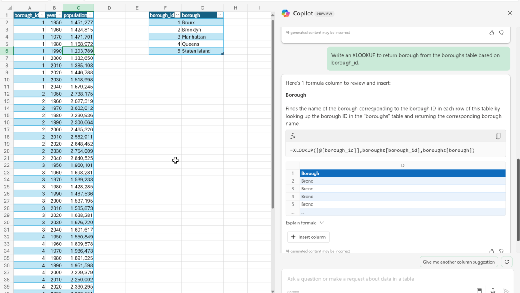Viewport: 520px width, 293px height.
Task: Click the microphone icon for voice input
Action: coord(493,291)
